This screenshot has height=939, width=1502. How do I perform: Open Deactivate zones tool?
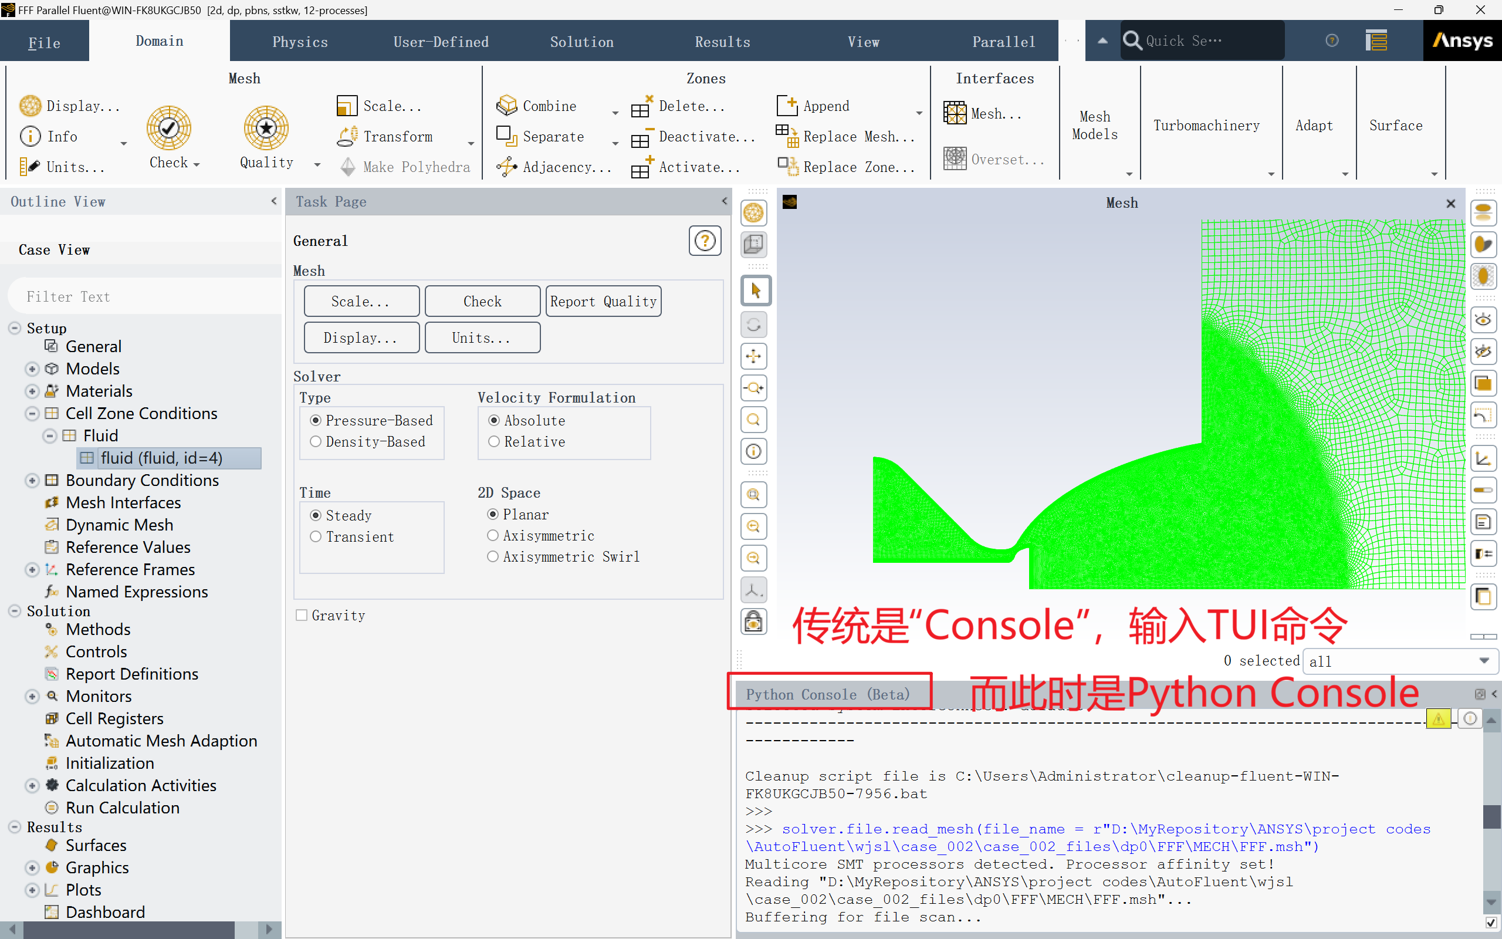[x=642, y=137]
